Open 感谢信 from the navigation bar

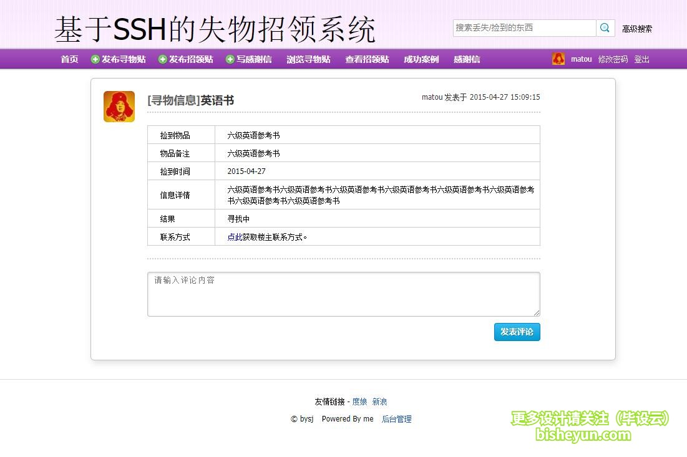[467, 59]
